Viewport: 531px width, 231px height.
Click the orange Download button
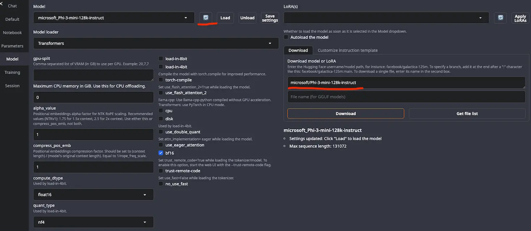(345, 114)
